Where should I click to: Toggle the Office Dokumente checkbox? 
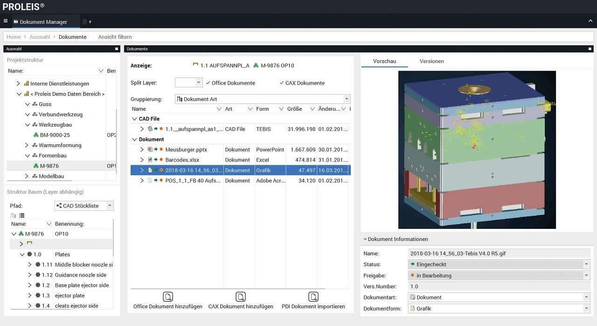click(208, 83)
